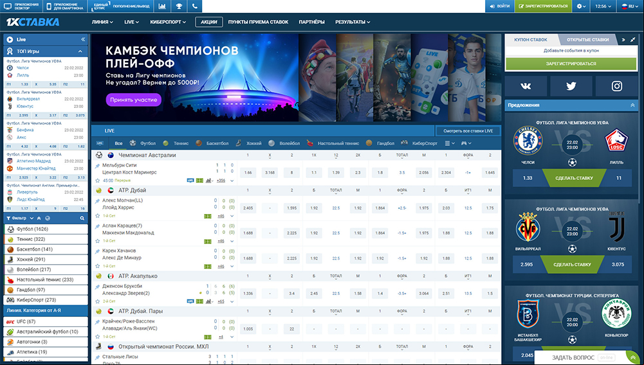644x365 pixels.
Task: Open Теннис (322) in sidebar
Action: tap(46, 239)
